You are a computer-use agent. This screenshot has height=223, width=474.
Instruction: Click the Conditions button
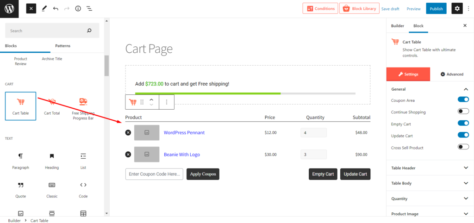pos(320,8)
